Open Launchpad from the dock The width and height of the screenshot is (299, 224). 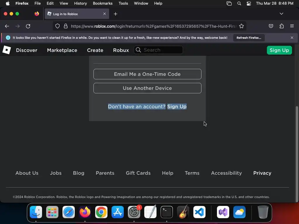(x=52, y=212)
